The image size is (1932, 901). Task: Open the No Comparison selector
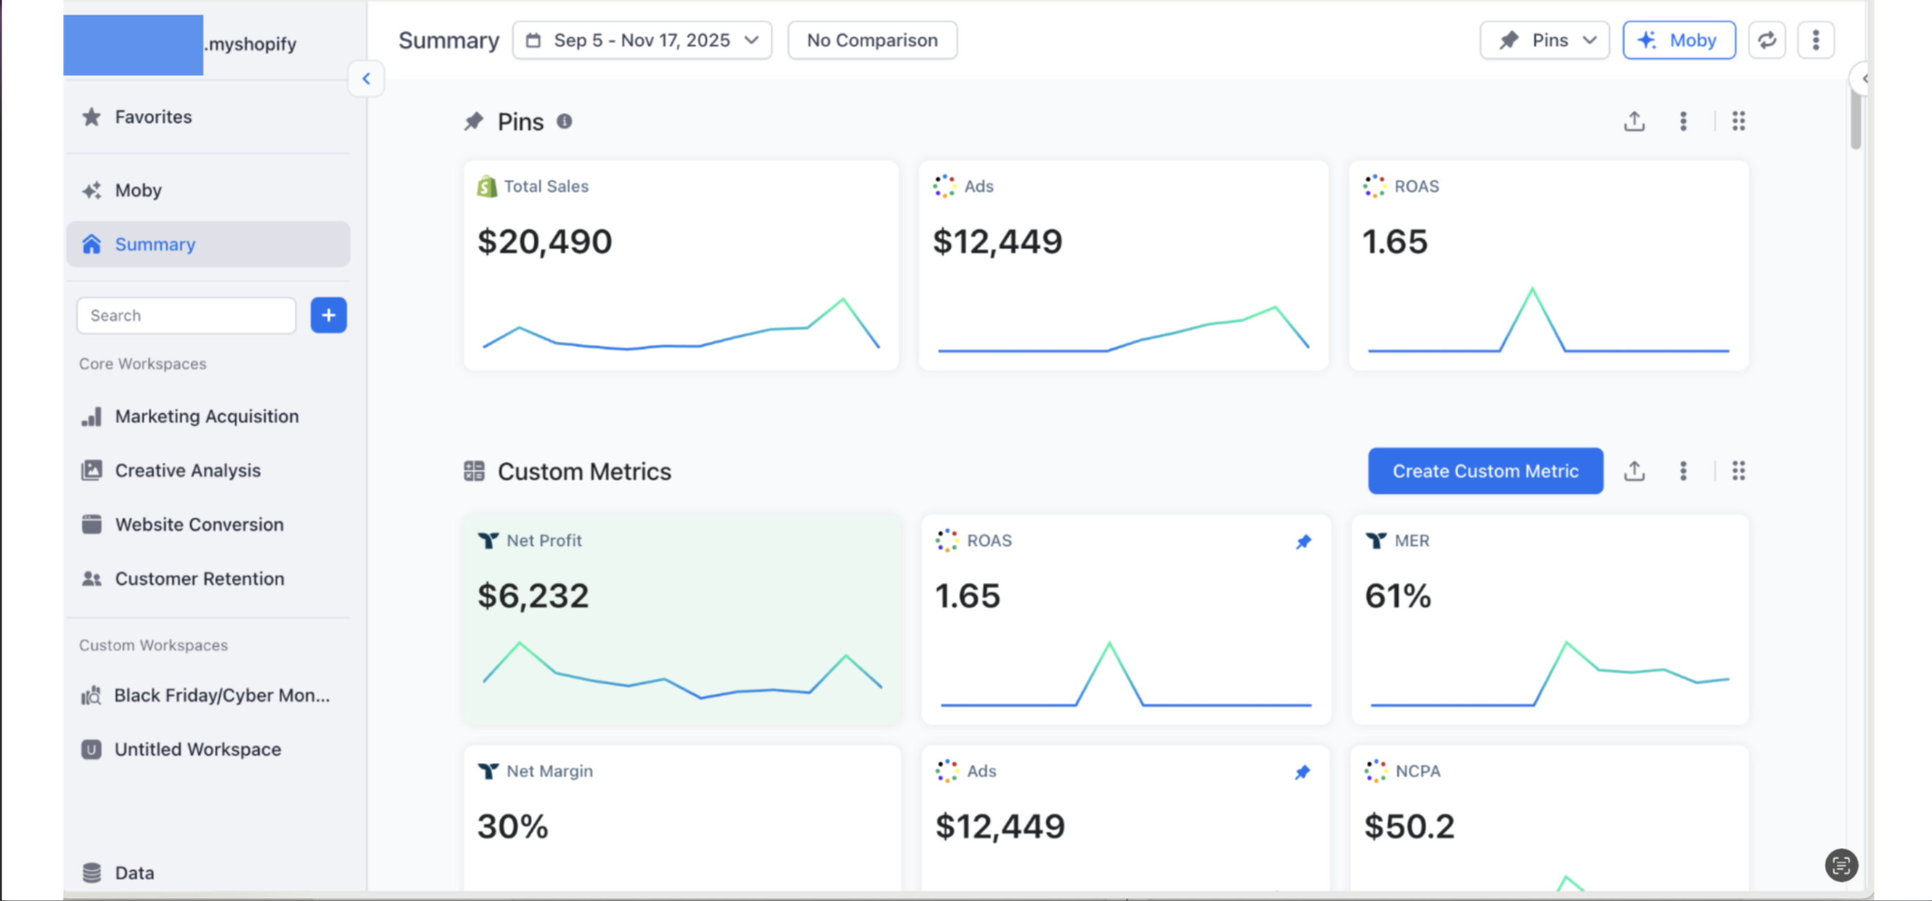[x=871, y=40]
